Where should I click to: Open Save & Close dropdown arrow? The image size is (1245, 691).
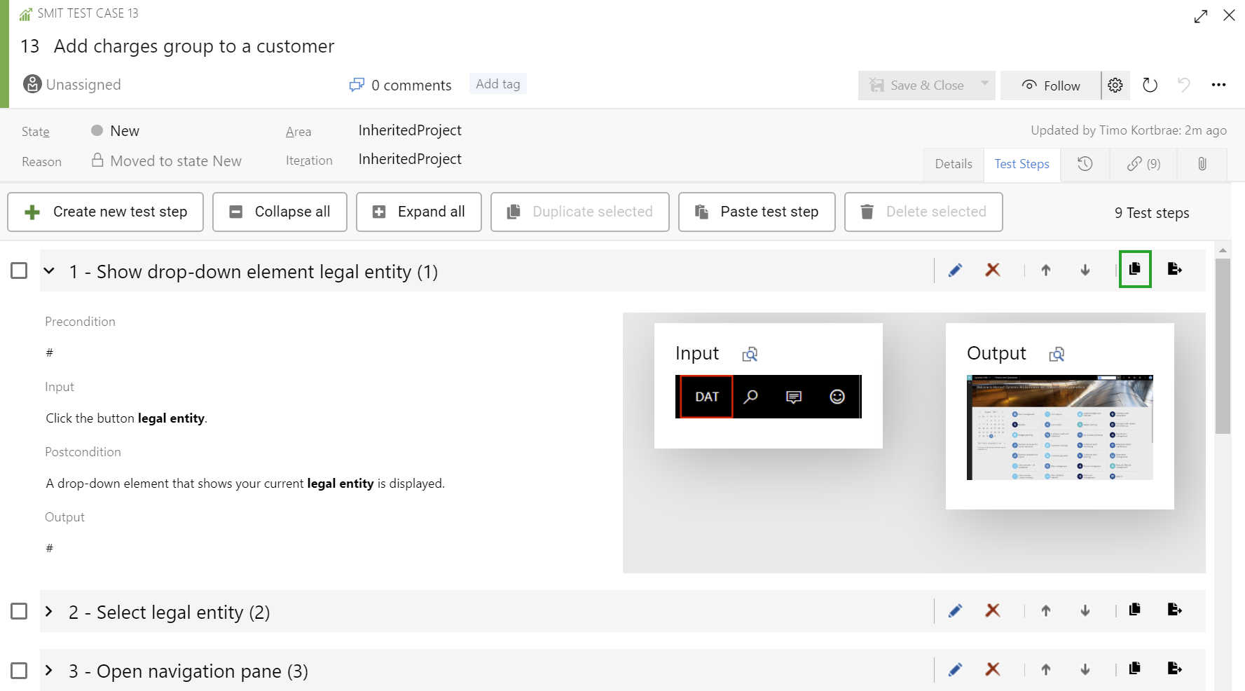click(x=984, y=84)
